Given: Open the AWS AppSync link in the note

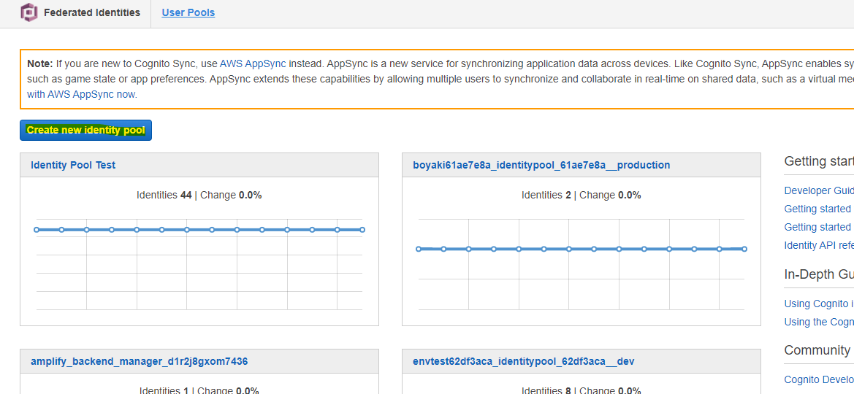Looking at the screenshot, I should (253, 63).
